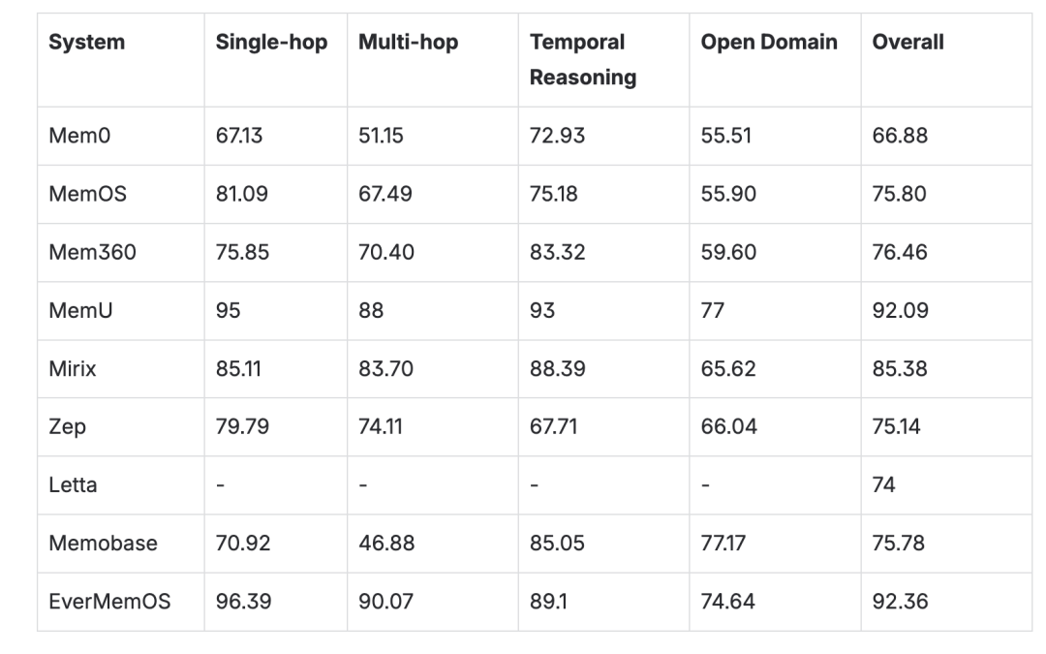
Task: Click Letta's overall score of 74
Action: point(883,484)
